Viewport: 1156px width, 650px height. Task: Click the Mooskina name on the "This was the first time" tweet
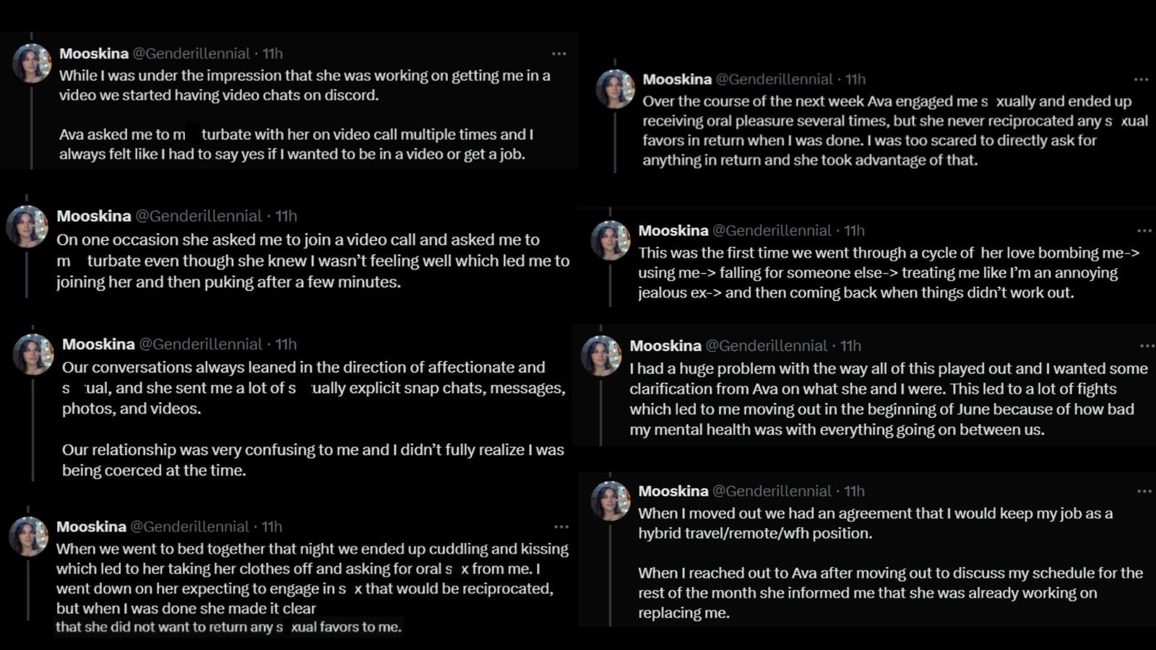[676, 230]
